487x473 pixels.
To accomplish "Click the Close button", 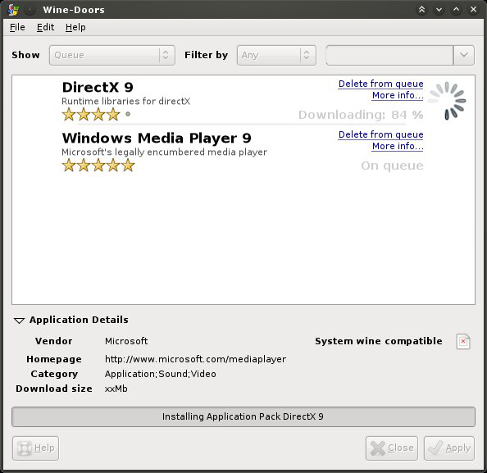I will [x=392, y=448].
